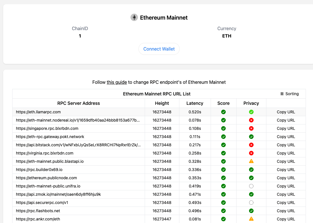
Task: Click the score check for rpc.flashbots.net
Action: (223, 211)
